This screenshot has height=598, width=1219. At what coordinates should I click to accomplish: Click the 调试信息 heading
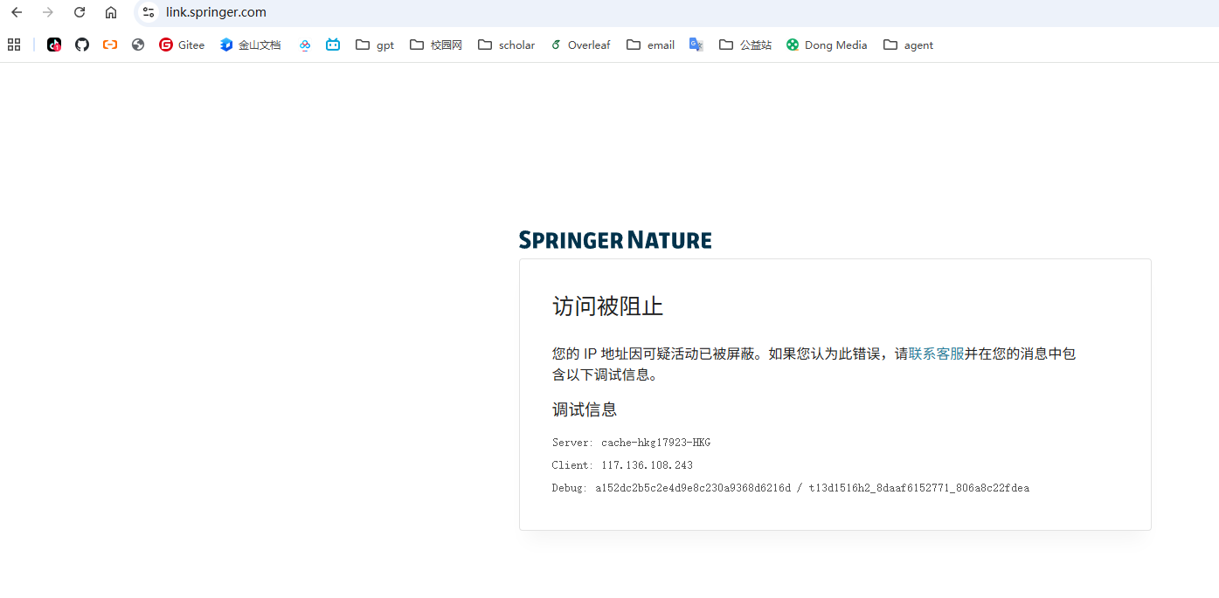(x=585, y=409)
